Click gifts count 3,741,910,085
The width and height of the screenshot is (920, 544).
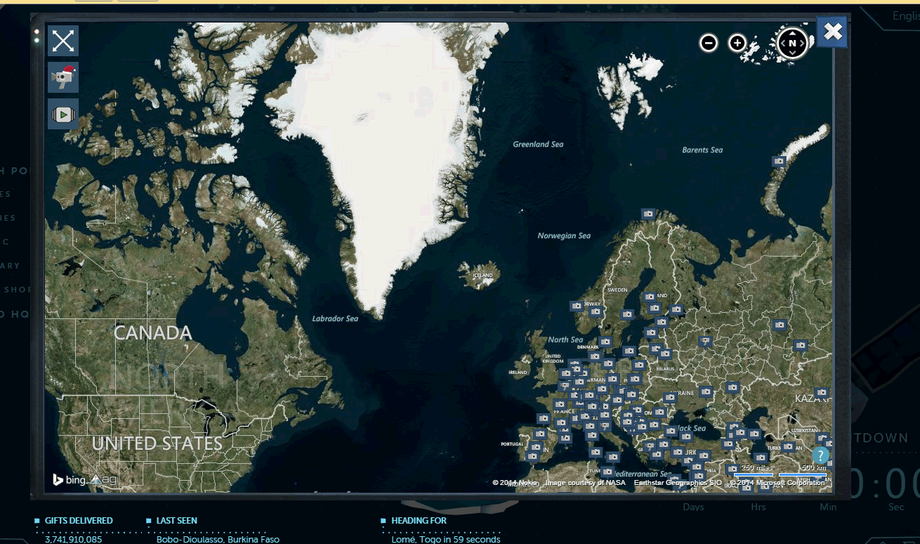coord(73,540)
